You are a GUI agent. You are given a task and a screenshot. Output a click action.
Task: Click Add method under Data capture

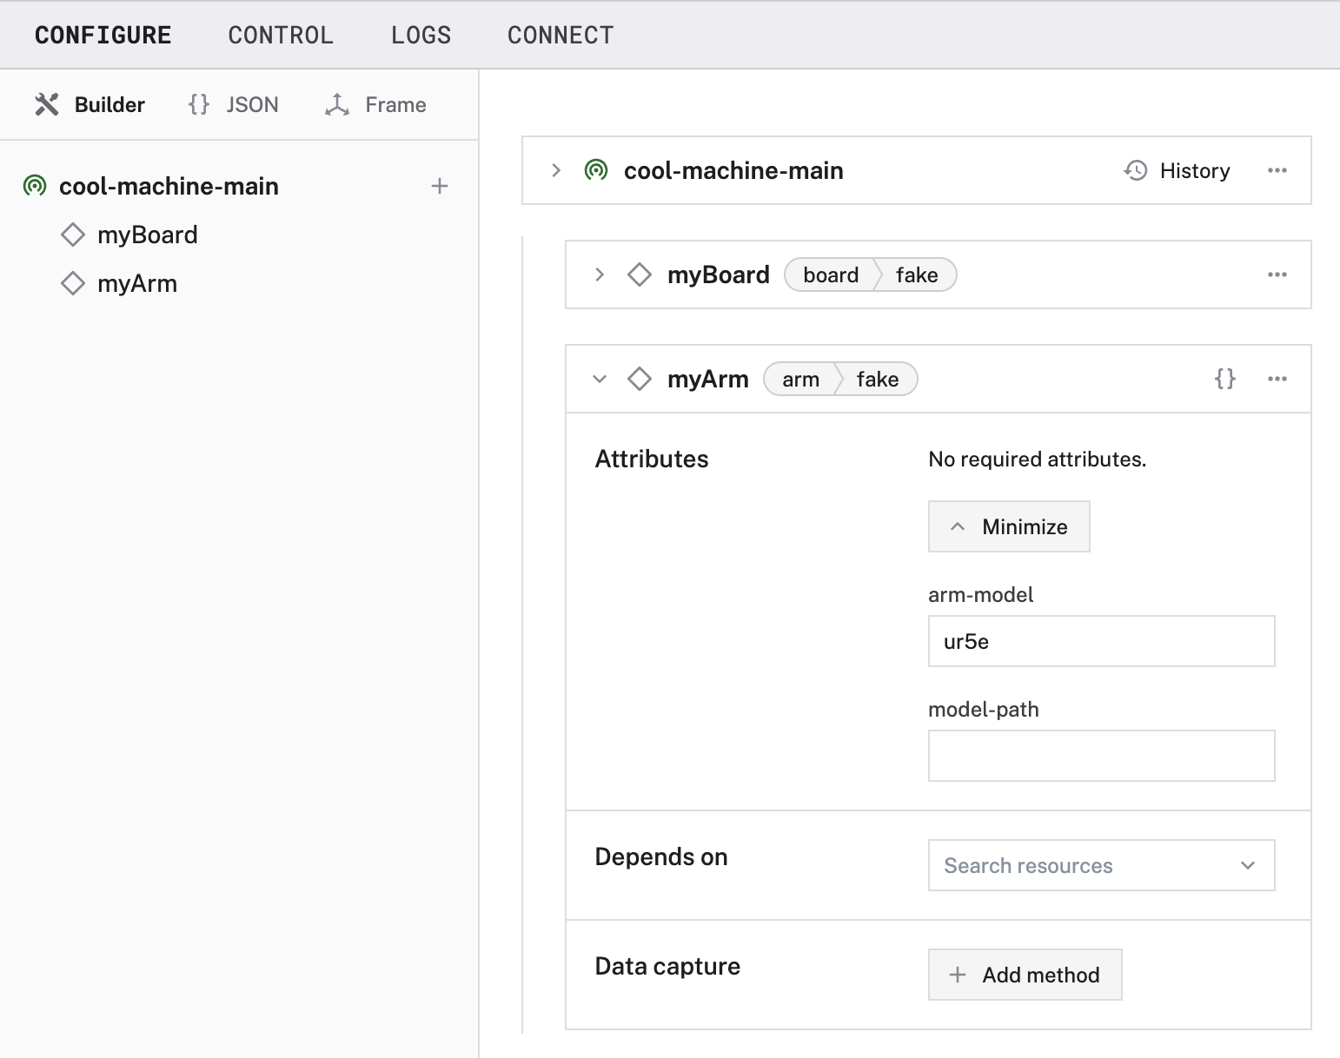tap(1025, 975)
